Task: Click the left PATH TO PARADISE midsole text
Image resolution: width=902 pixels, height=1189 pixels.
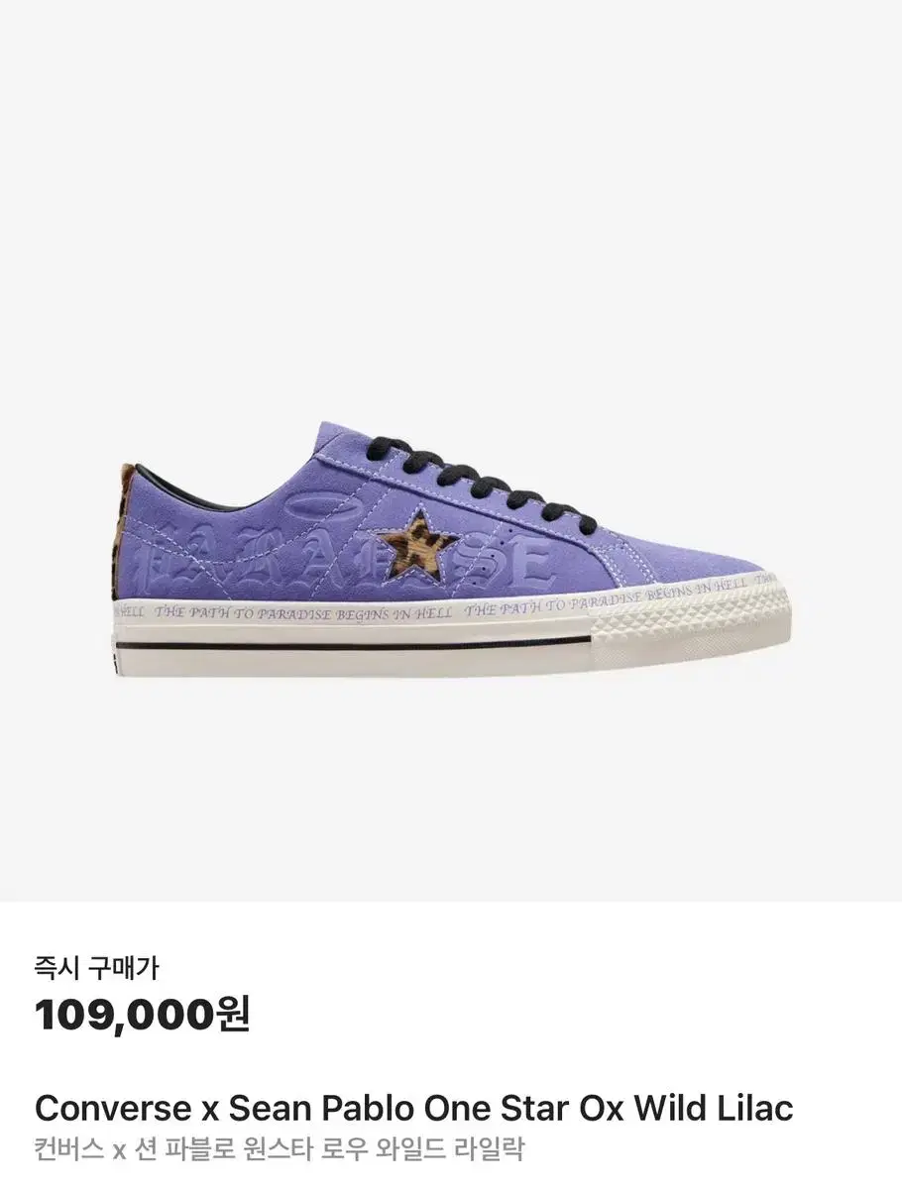Action: 303,613
